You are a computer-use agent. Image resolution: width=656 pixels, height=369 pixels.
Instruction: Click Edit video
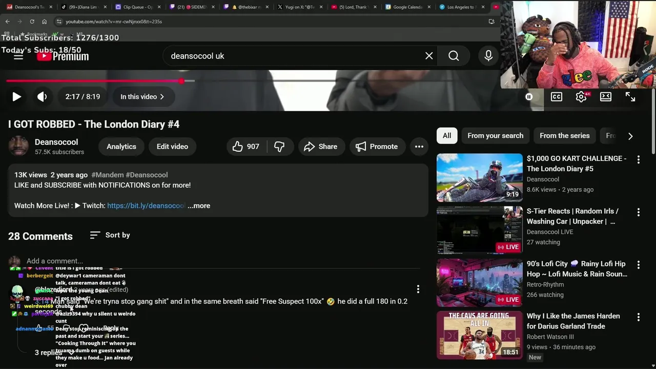click(172, 147)
